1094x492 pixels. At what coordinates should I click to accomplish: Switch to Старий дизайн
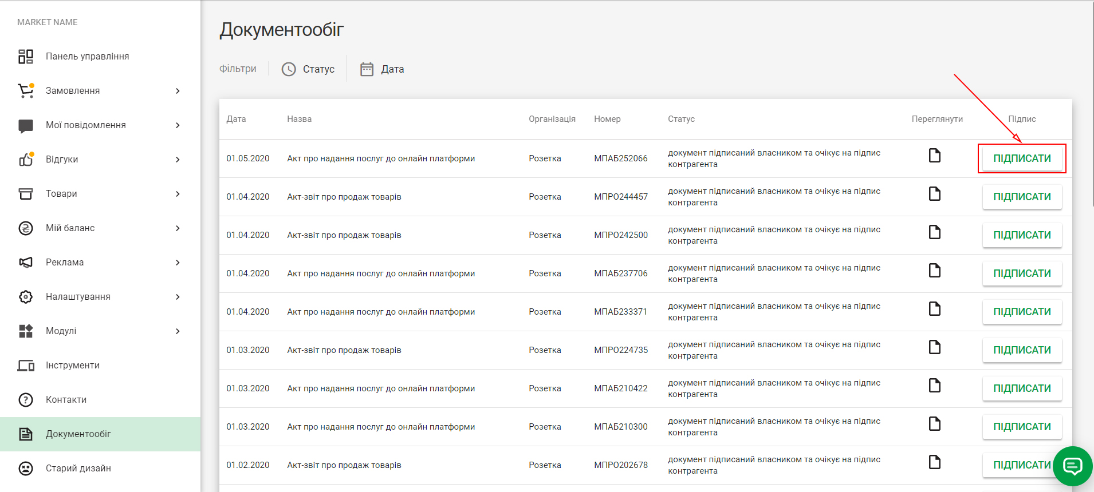(x=100, y=469)
